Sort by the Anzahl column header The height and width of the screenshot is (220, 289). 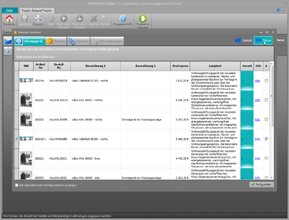(x=247, y=66)
